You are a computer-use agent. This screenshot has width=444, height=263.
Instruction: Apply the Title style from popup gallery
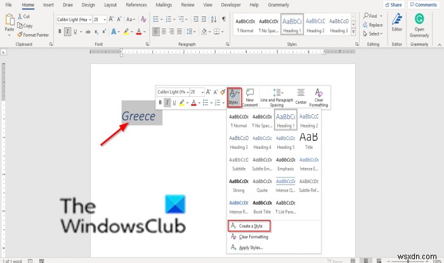(x=309, y=141)
